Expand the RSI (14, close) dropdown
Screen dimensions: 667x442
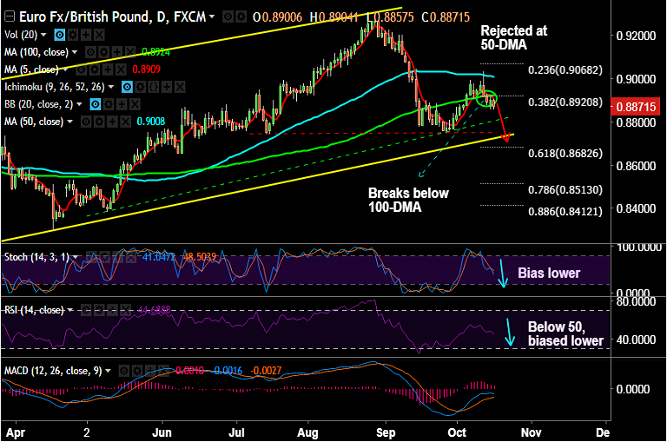click(x=69, y=310)
